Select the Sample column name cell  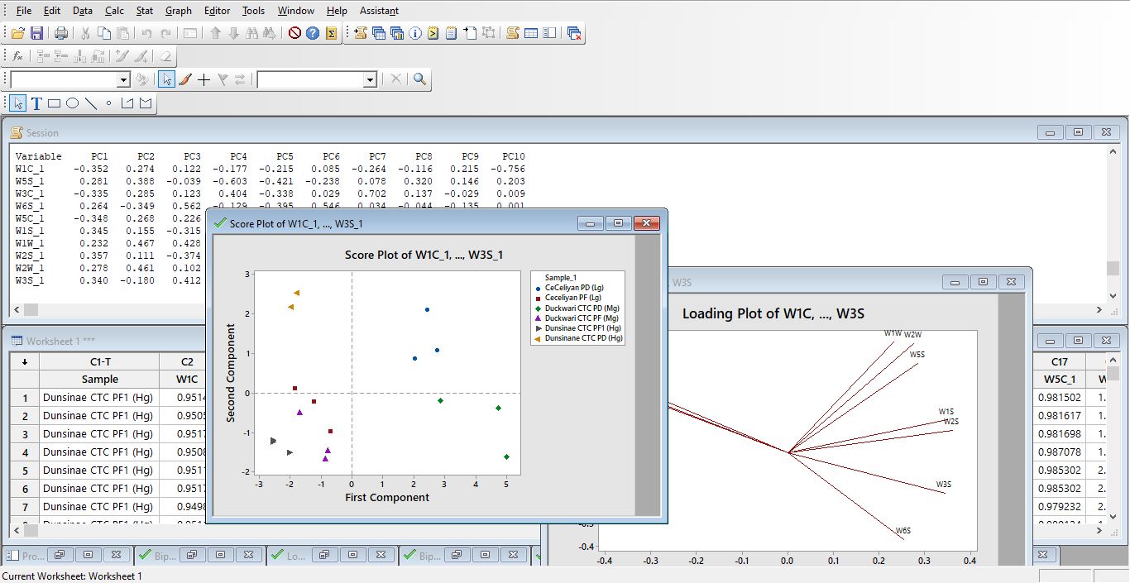99,380
